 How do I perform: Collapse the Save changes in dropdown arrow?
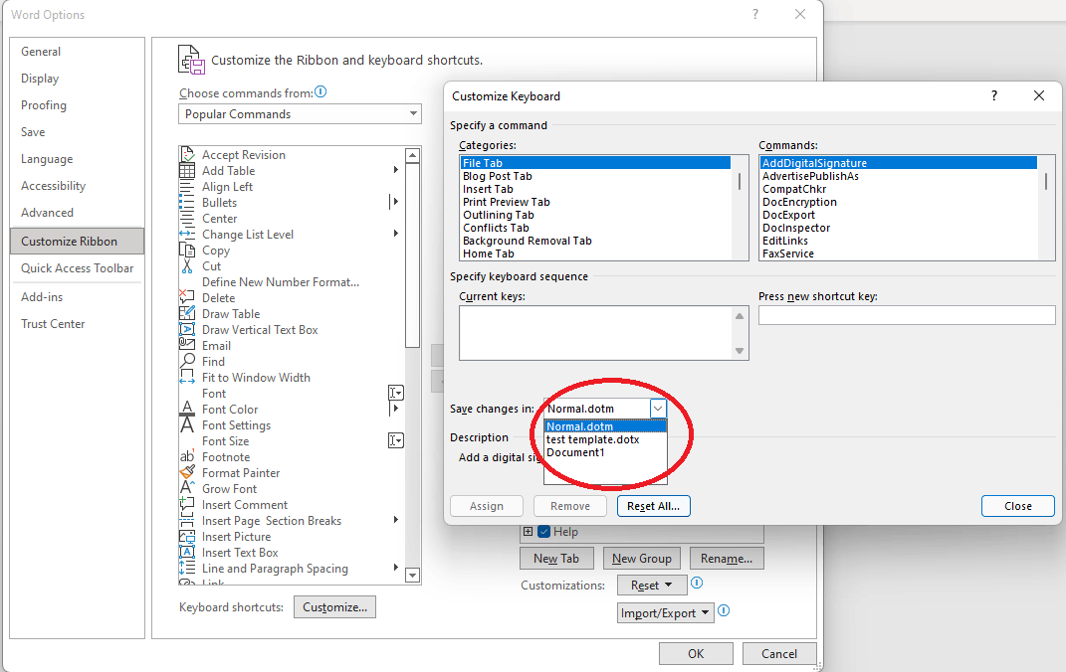click(657, 409)
